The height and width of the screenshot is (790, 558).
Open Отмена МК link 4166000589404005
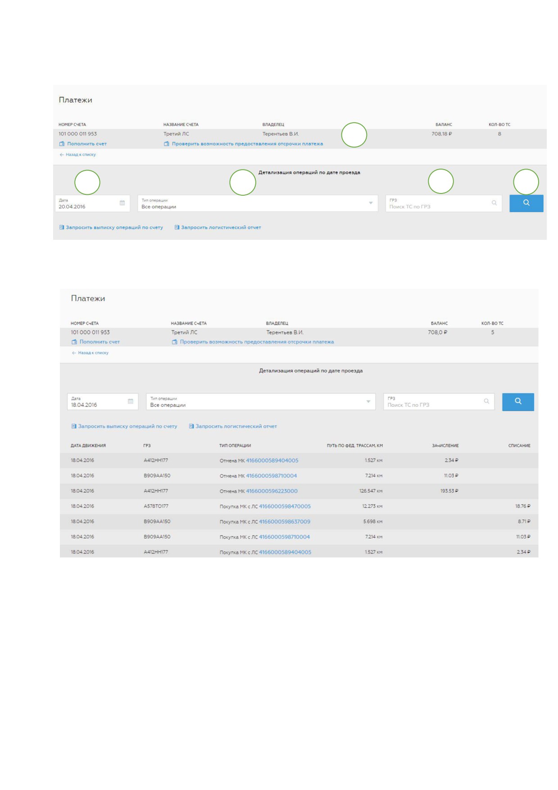(272, 460)
